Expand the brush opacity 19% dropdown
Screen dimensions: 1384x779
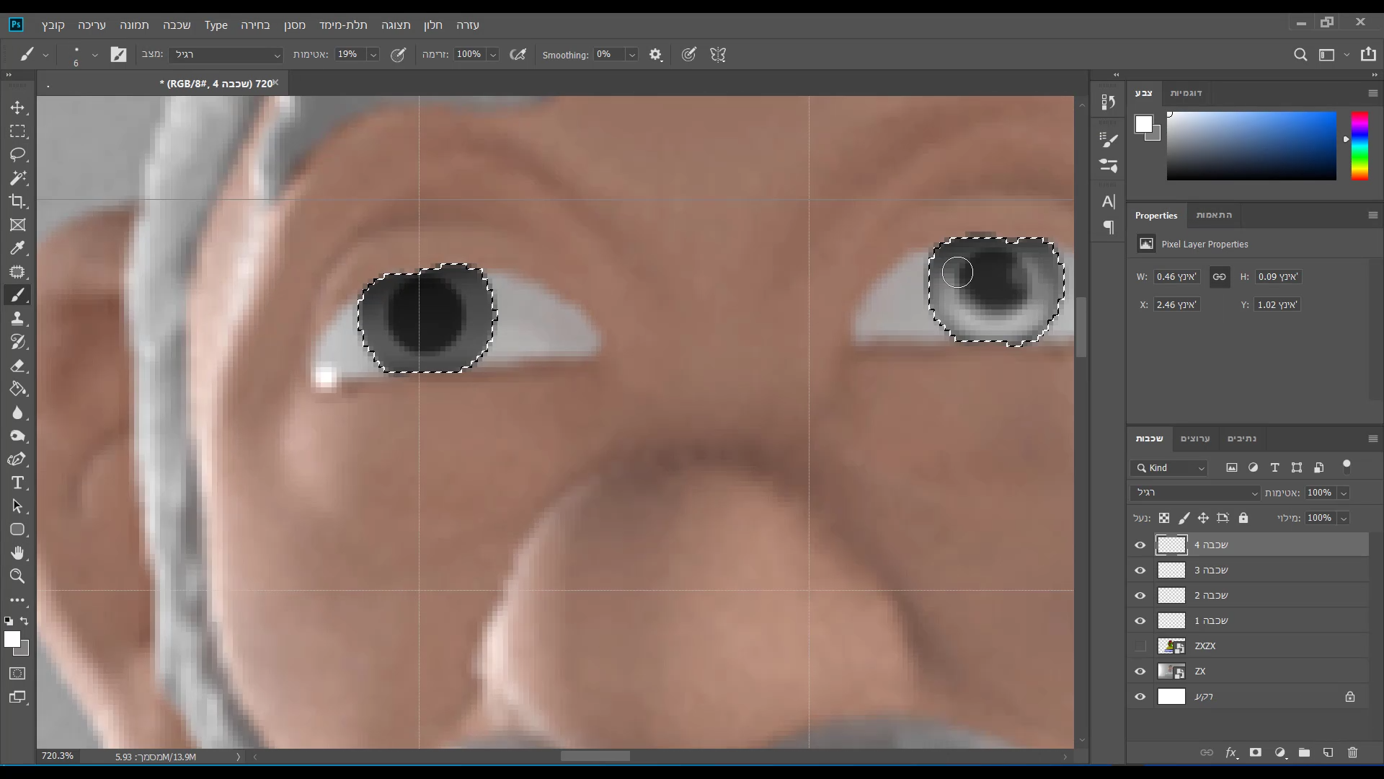pyautogui.click(x=373, y=55)
